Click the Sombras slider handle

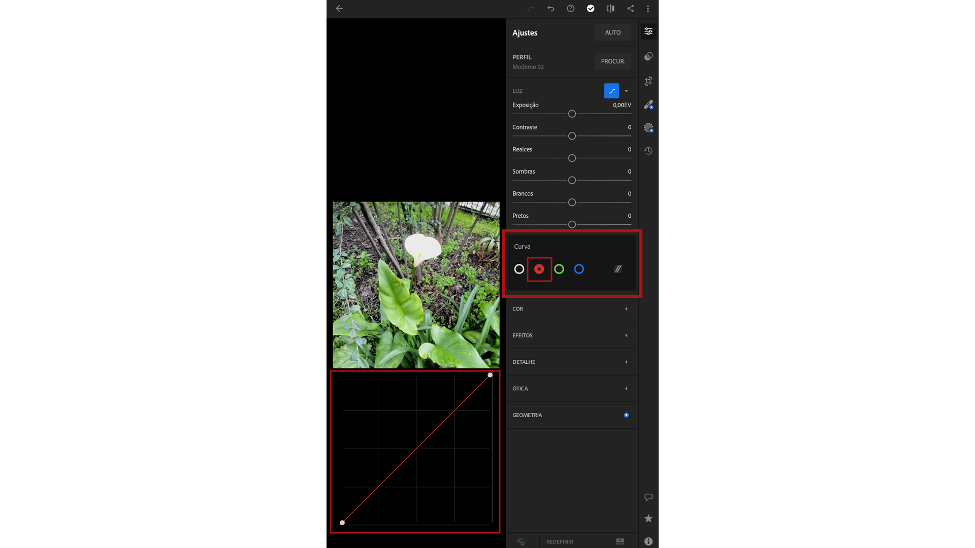click(572, 180)
